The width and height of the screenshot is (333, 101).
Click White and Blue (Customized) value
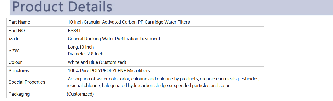point(97,62)
